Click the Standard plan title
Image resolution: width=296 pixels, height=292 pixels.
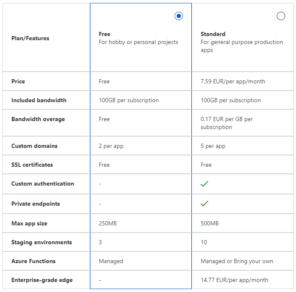click(x=213, y=34)
